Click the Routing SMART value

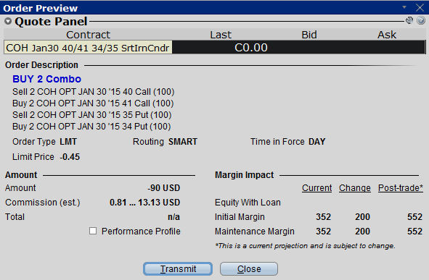pos(183,142)
